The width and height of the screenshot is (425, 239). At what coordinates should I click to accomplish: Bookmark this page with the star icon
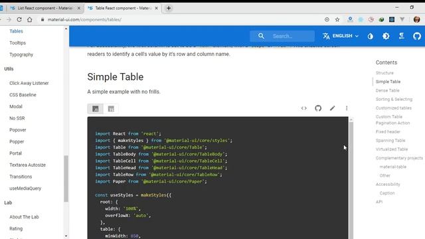(x=337, y=19)
